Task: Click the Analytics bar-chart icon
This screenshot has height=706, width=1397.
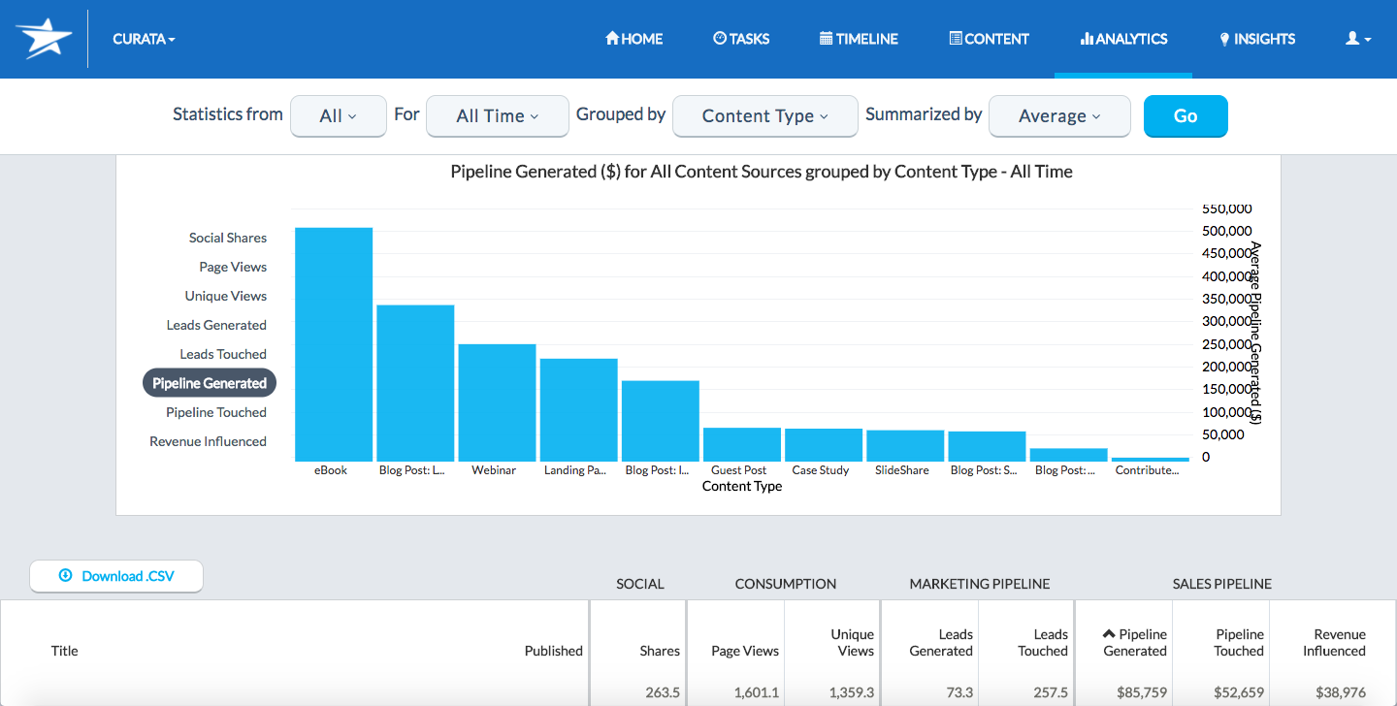Action: coord(1088,39)
